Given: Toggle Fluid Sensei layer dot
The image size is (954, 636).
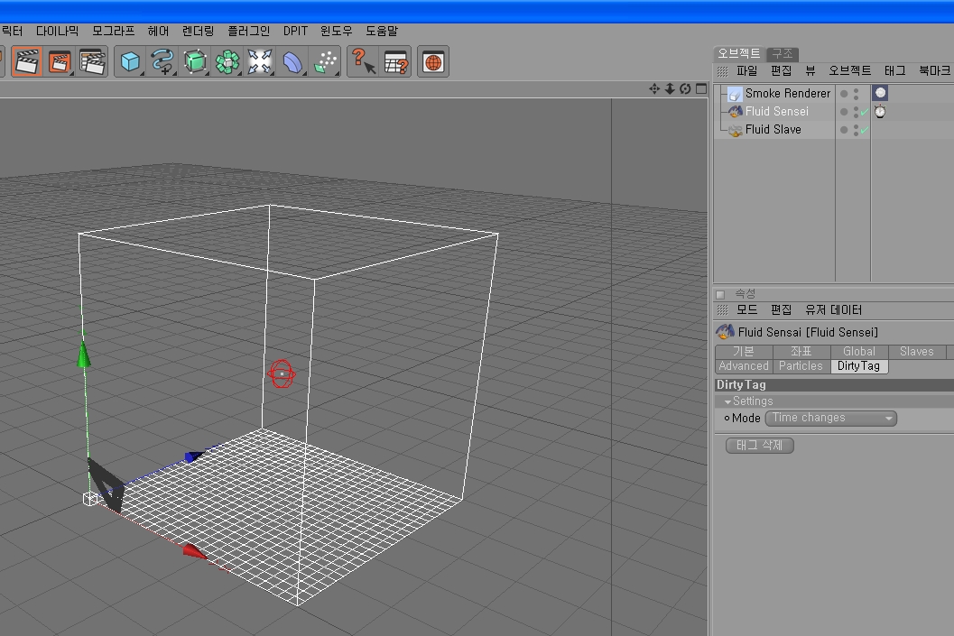Looking at the screenshot, I should tap(844, 112).
